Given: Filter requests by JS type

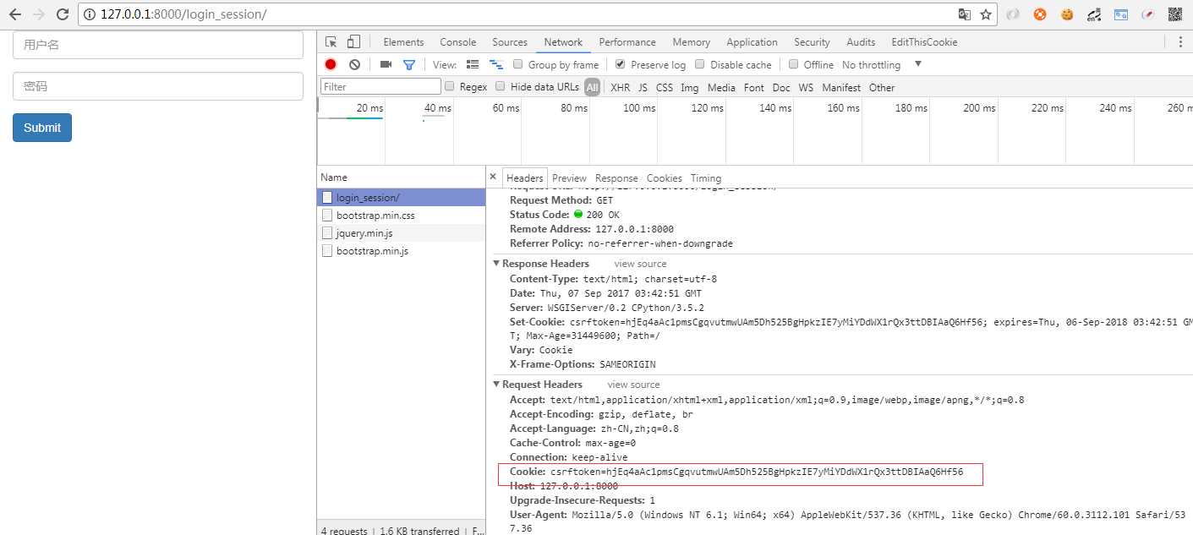Looking at the screenshot, I should 643,87.
